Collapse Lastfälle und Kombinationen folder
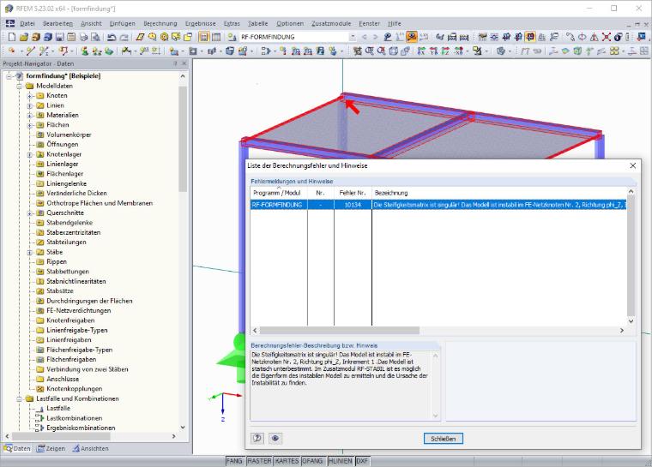This screenshot has width=652, height=467. click(x=19, y=398)
